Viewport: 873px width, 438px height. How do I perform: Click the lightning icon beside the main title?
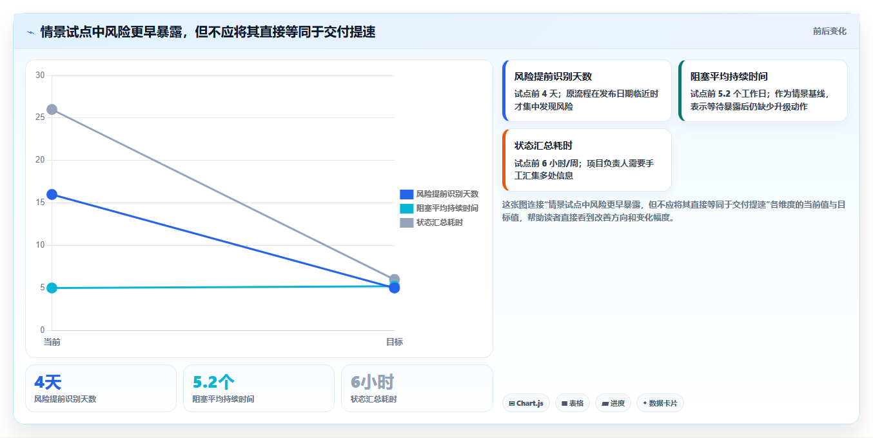point(30,32)
